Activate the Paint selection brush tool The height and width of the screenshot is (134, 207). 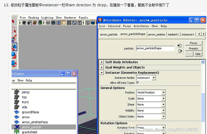click(x=14, y=38)
